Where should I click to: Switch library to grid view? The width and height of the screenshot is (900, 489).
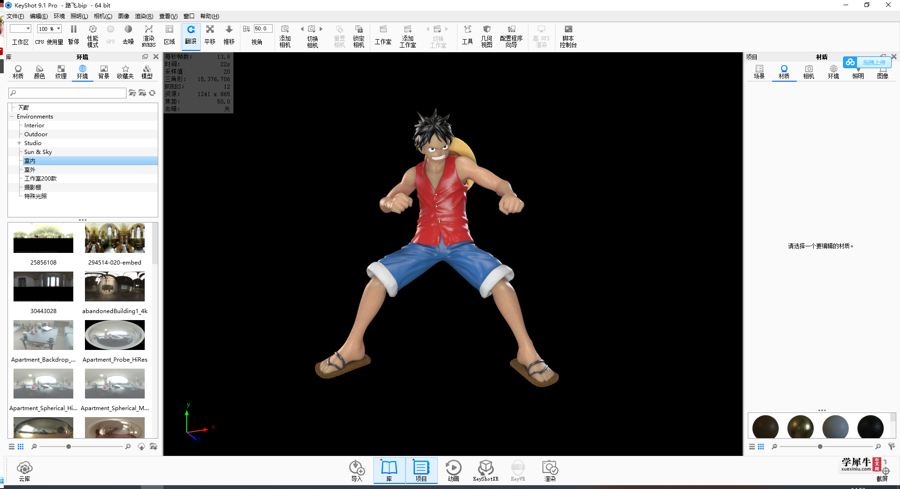point(21,447)
